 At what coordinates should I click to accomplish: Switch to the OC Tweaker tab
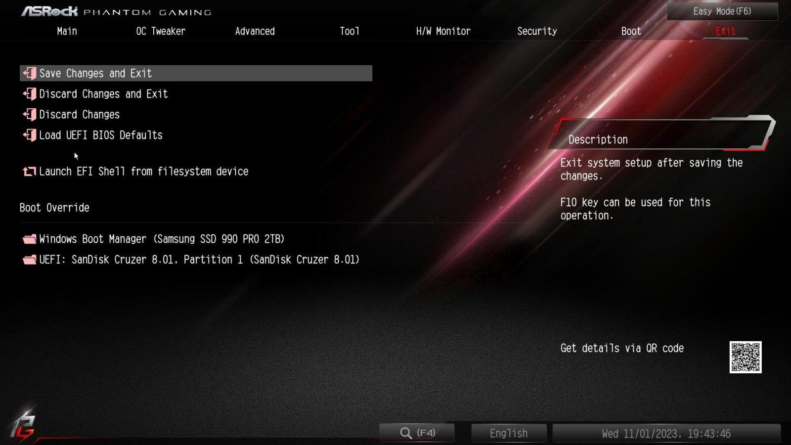click(161, 31)
